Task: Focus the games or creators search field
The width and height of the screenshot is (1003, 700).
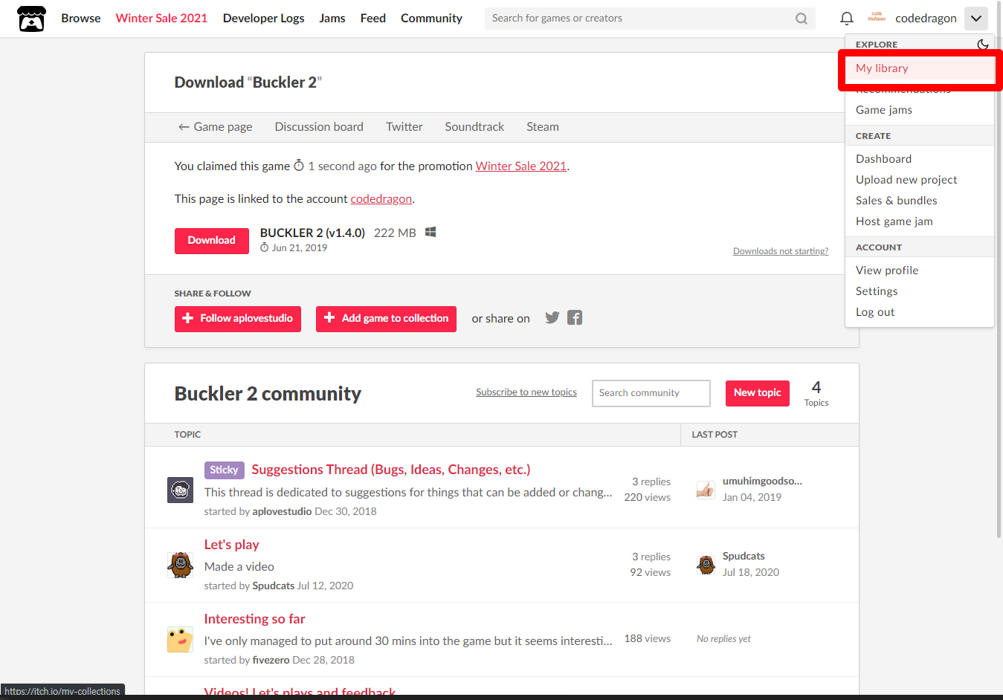Action: (639, 19)
